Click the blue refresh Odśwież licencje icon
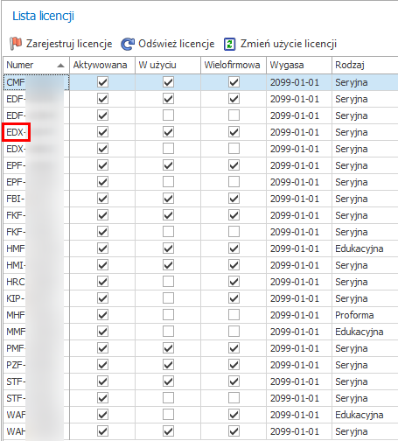This screenshot has width=398, height=441. [128, 44]
